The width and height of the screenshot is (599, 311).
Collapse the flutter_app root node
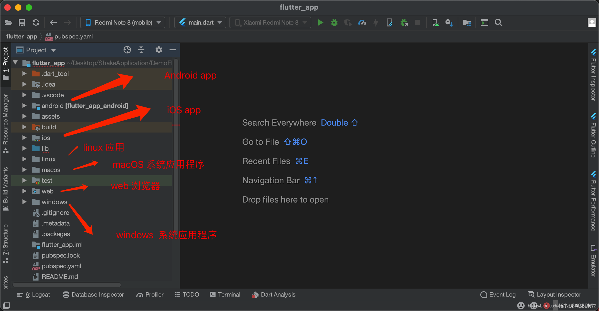click(x=16, y=63)
